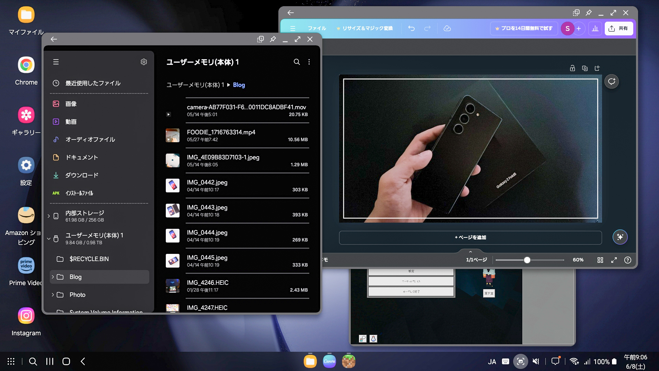Select the IMG_0444.jpeg file

click(x=237, y=236)
